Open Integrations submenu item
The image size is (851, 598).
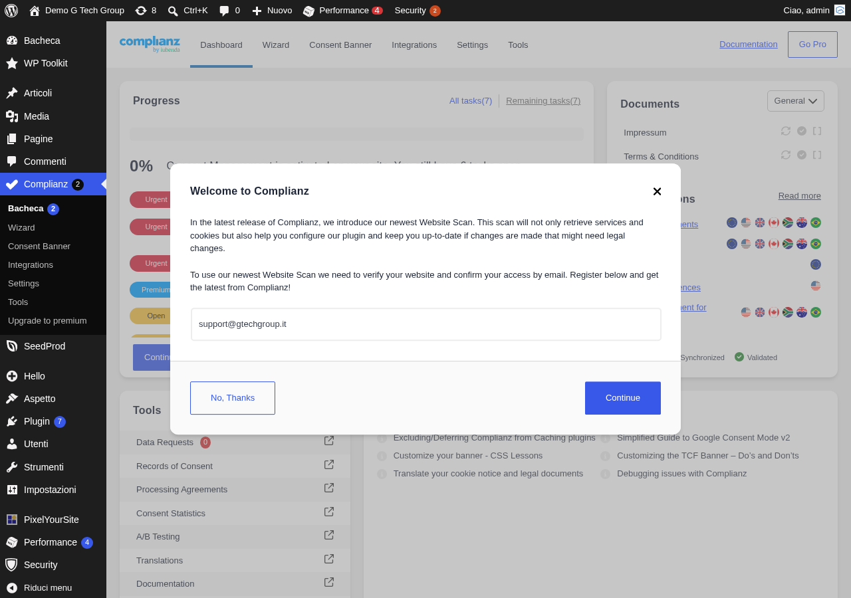31,264
